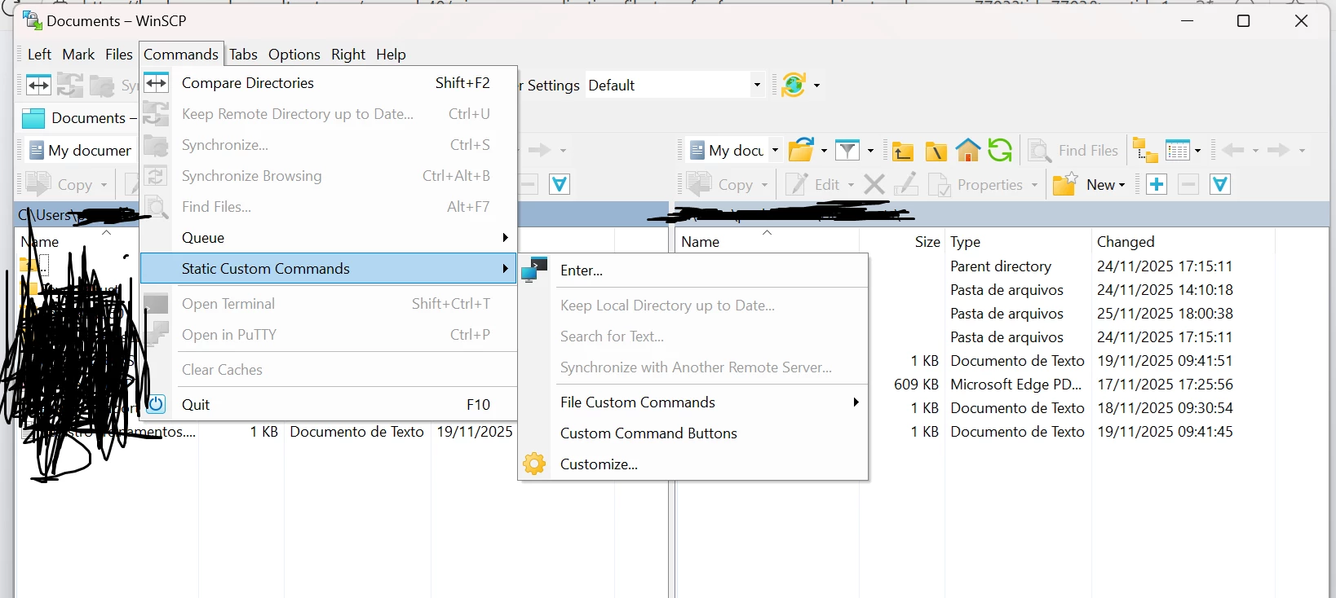1336x598 pixels.
Task: Click Open in PuTTY entry
Action: [x=329, y=335]
